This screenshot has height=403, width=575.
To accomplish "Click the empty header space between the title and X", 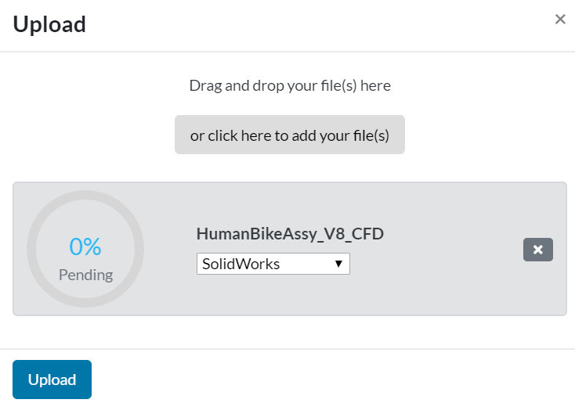I will tap(313, 24).
